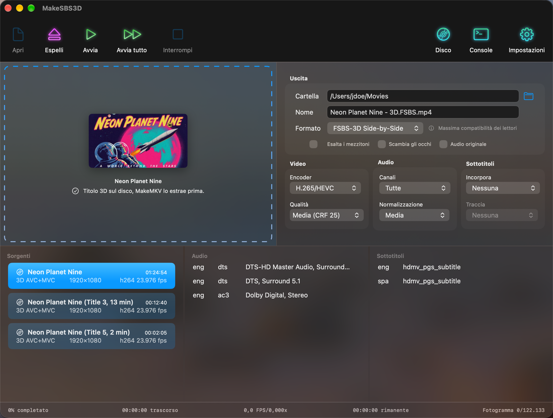The width and height of the screenshot is (553, 418).
Task: Open Encoder H.265/HEVC dropdown
Action: (325, 188)
